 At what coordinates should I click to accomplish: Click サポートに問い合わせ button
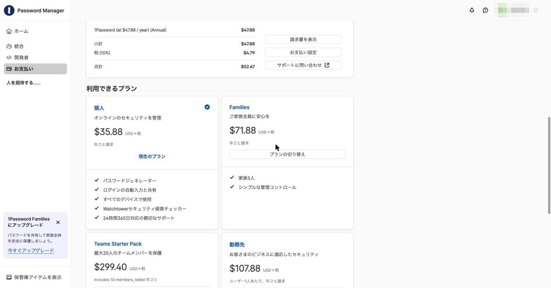(x=303, y=65)
